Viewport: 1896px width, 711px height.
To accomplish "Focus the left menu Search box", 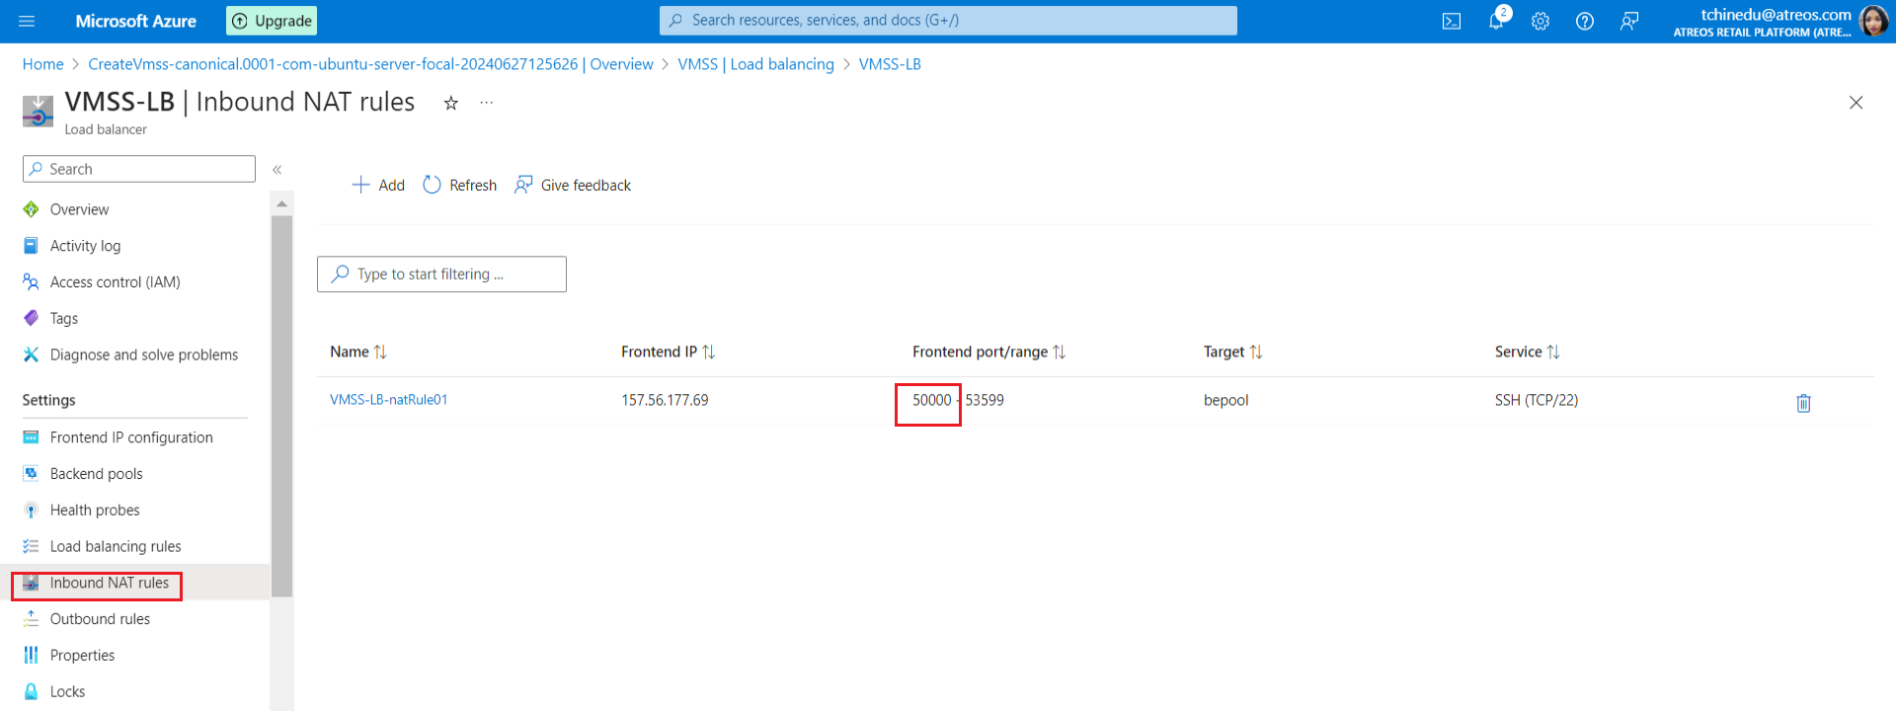I will click(x=139, y=169).
